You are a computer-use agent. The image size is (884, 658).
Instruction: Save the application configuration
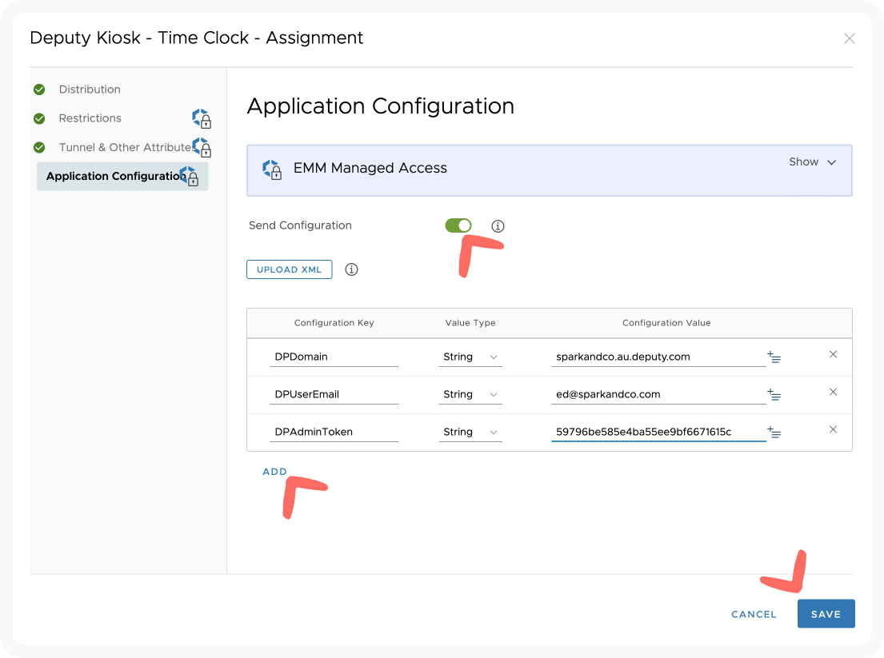826,613
